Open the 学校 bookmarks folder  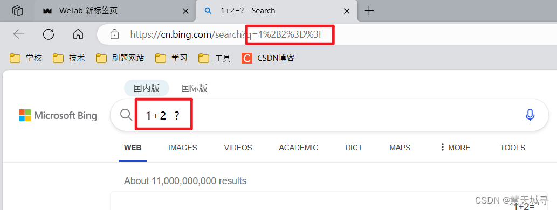[x=25, y=58]
